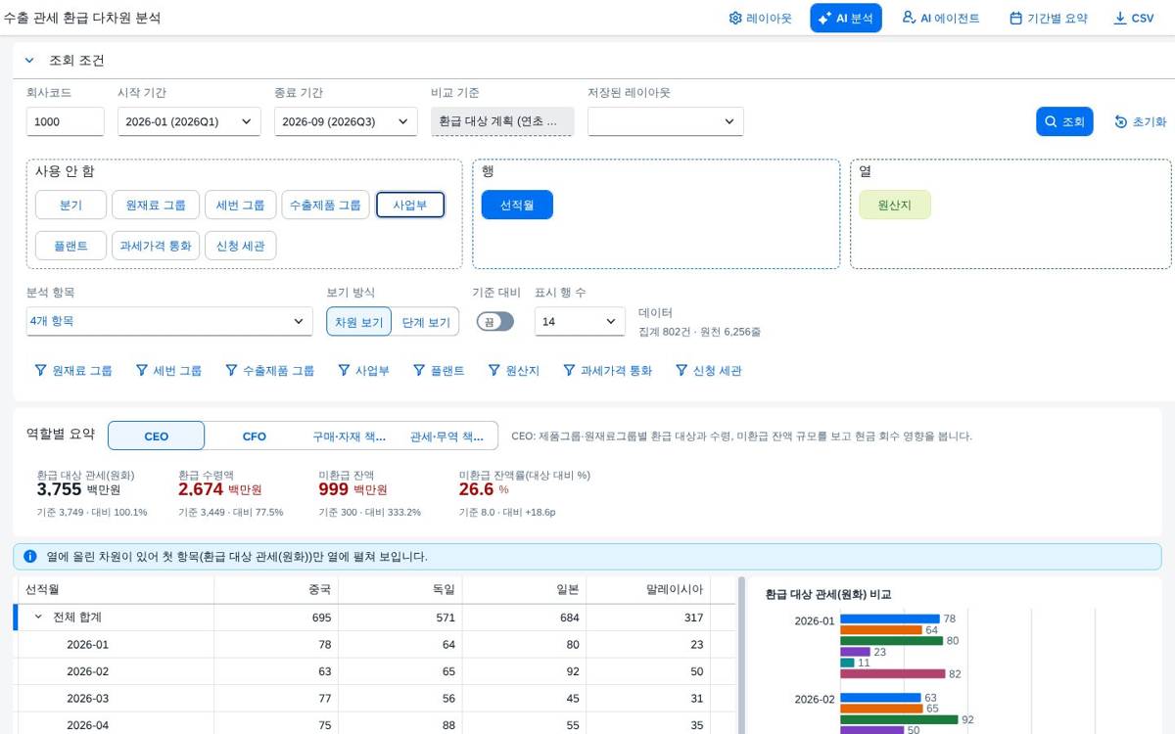Open the 원재료 그룹 filter funnel
This screenshot has width=1175, height=734.
(40, 370)
